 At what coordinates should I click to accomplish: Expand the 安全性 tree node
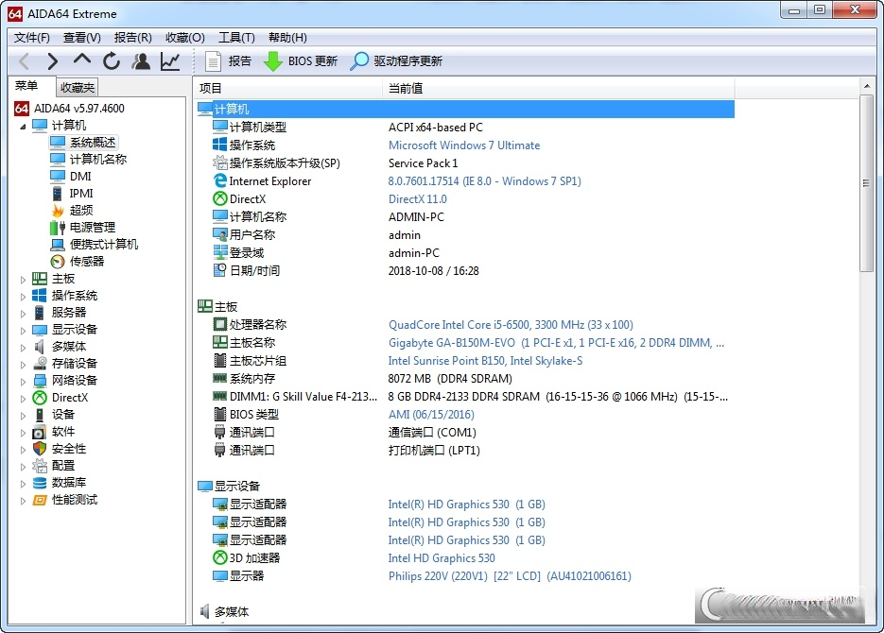23,450
